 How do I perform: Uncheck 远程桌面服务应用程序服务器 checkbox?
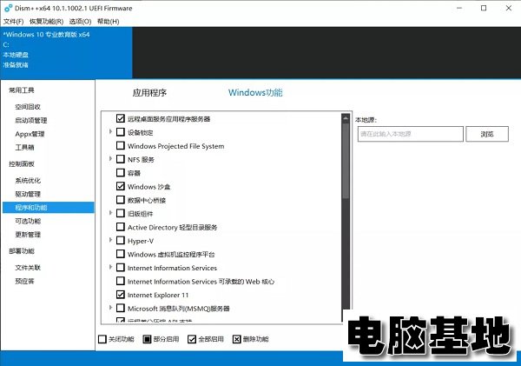pos(121,118)
